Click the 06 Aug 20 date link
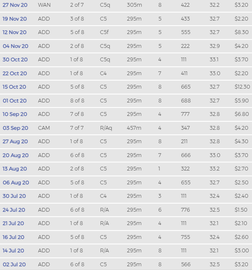This screenshot has width=252, height=270. [16, 183]
